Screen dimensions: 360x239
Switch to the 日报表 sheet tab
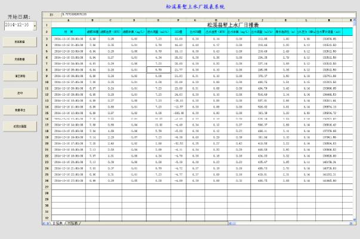click(58, 223)
